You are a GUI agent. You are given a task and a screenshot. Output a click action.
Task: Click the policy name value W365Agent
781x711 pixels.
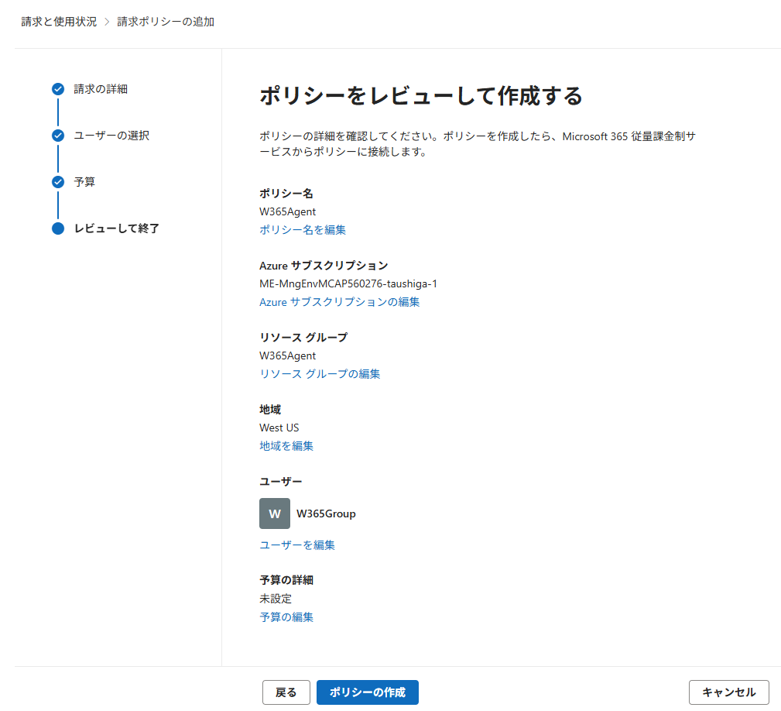(287, 211)
